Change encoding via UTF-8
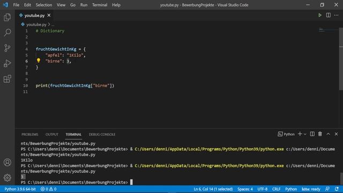The height and width of the screenshot is (193, 343). point(262,189)
